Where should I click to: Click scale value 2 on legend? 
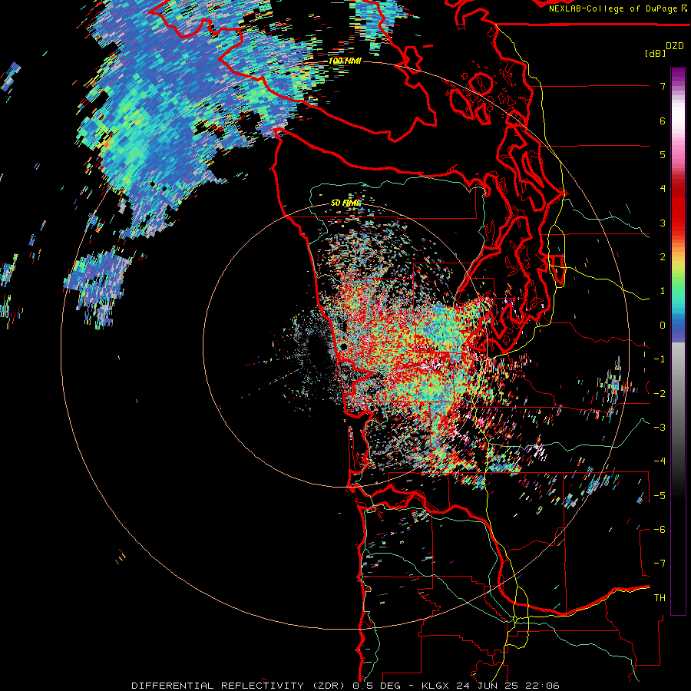click(663, 257)
